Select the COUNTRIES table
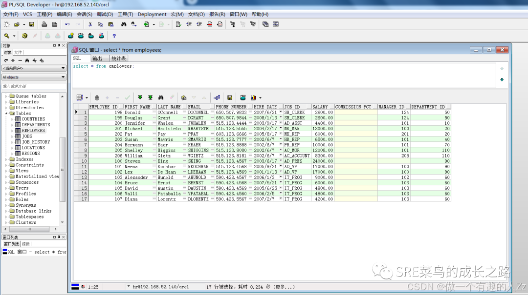 pyautogui.click(x=33, y=119)
